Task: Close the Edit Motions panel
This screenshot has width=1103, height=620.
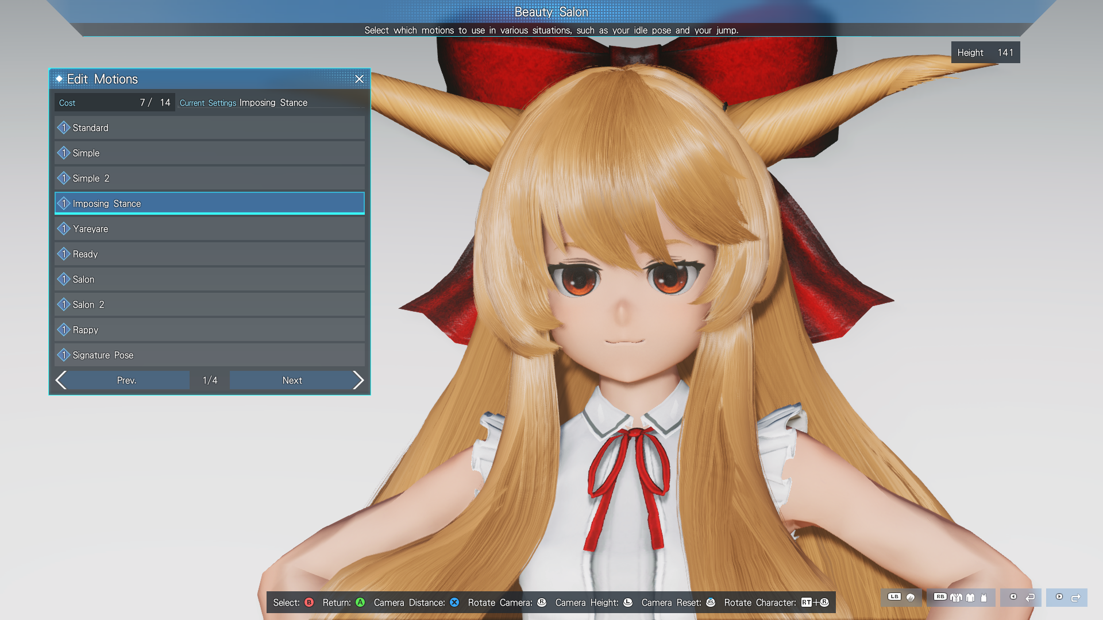Action: coord(359,79)
